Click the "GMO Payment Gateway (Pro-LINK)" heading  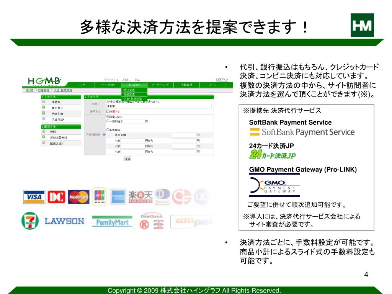[x=303, y=170]
